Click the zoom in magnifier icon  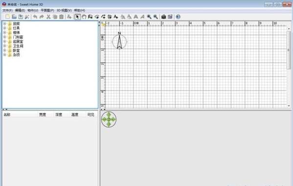pyautogui.click(x=149, y=17)
